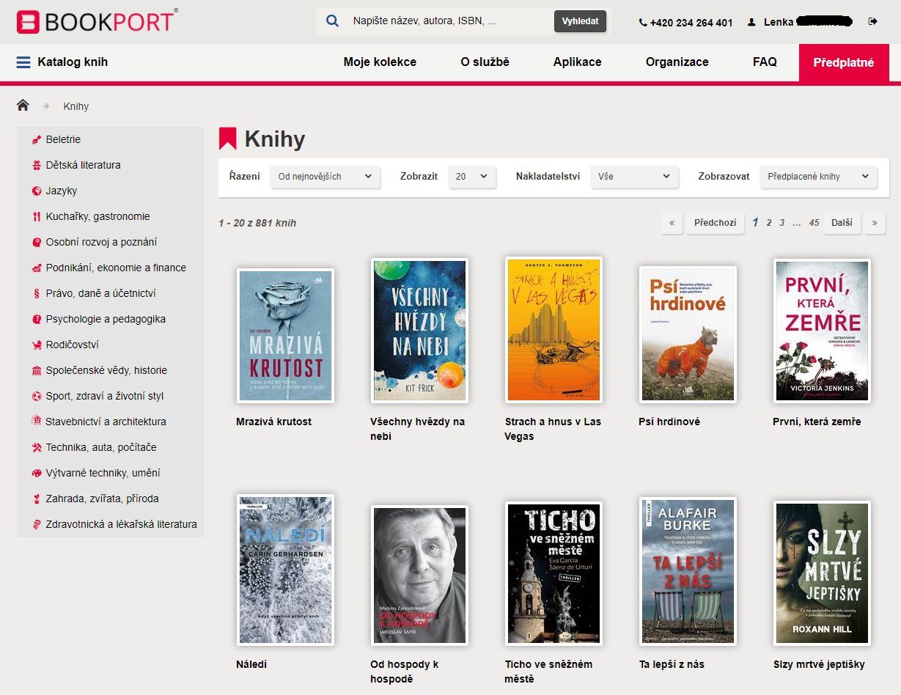Open První, která zemře book cover
This screenshot has width=901, height=695.
(822, 331)
